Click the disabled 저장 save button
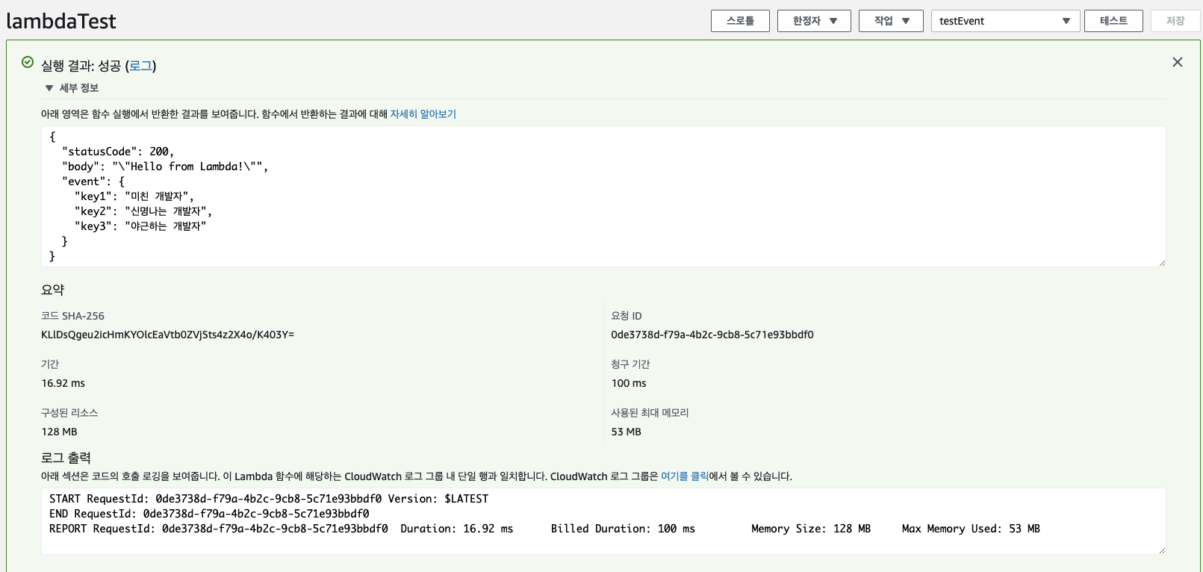The width and height of the screenshot is (1203, 572). tap(1175, 21)
